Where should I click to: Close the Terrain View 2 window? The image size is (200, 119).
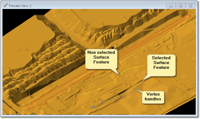[190, 6]
